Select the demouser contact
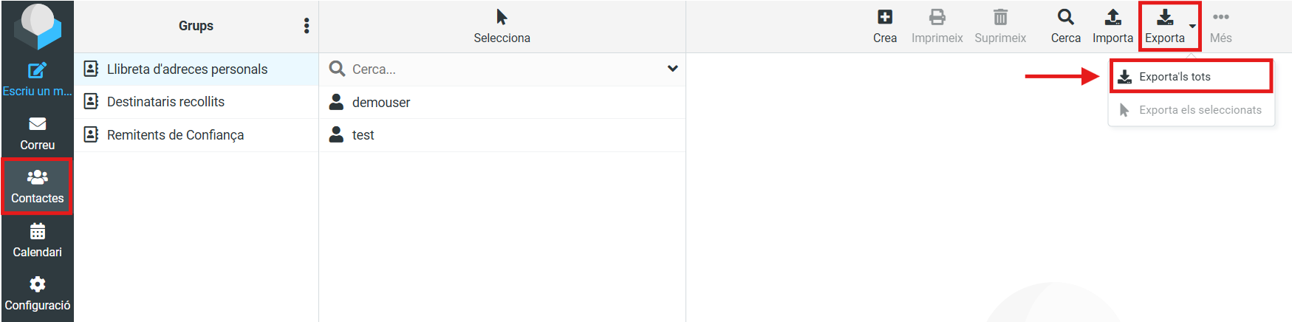 coord(502,102)
